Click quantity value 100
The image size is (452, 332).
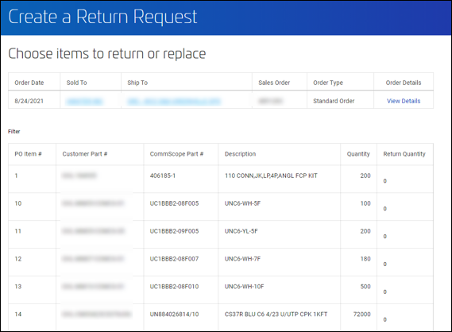pos(365,203)
